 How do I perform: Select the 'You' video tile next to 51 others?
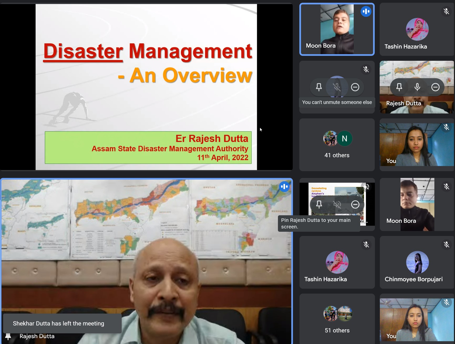coord(417,319)
